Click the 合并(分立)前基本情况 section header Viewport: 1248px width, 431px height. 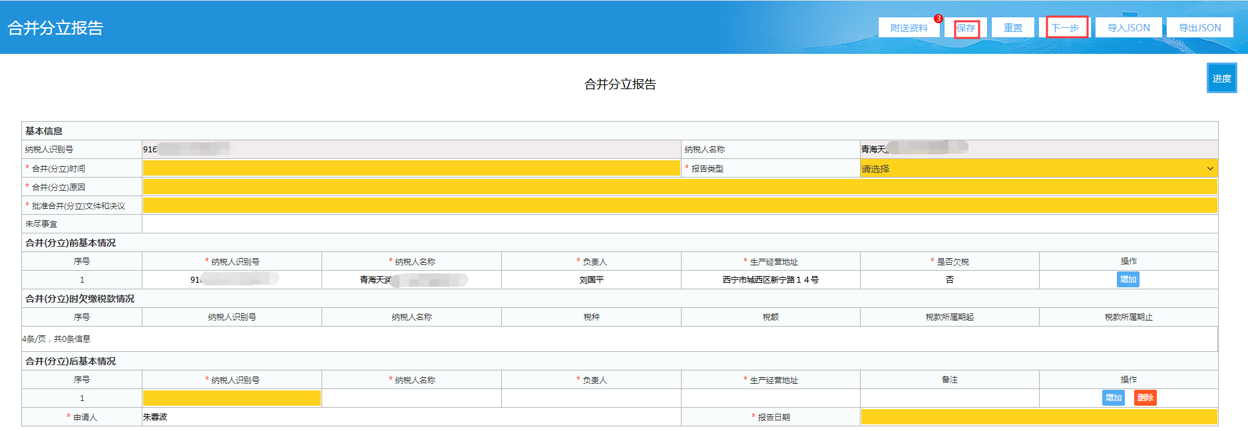coord(71,243)
